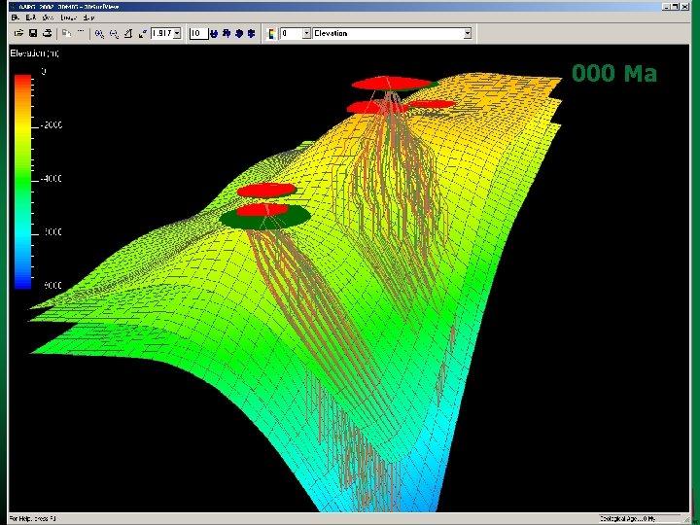Click the diagonal arrow icon beside 1.917
This screenshot has width=700, height=525.
pos(142,33)
